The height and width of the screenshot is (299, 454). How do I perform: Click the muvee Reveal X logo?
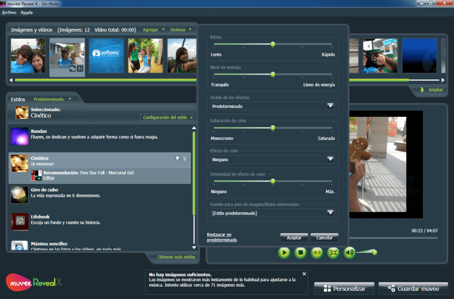pos(34,282)
